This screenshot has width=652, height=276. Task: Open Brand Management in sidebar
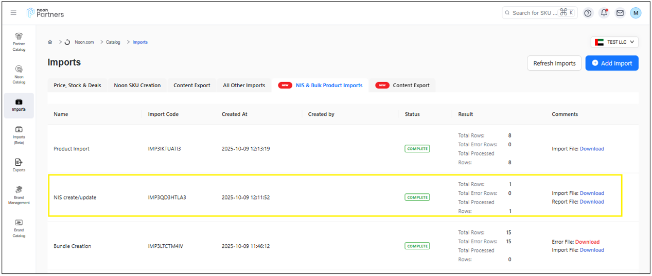19,195
